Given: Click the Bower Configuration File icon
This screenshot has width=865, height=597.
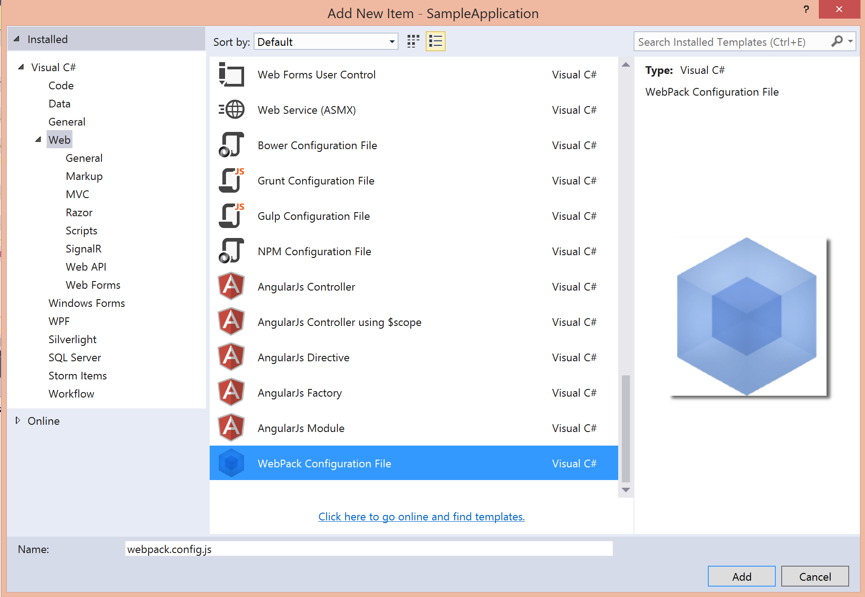Looking at the screenshot, I should coord(231,145).
